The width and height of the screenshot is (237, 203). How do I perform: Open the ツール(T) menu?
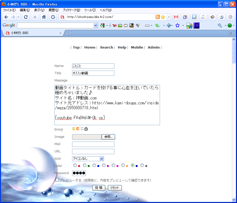90,10
